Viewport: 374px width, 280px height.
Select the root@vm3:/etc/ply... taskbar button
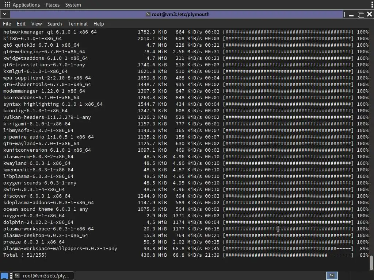point(43,276)
